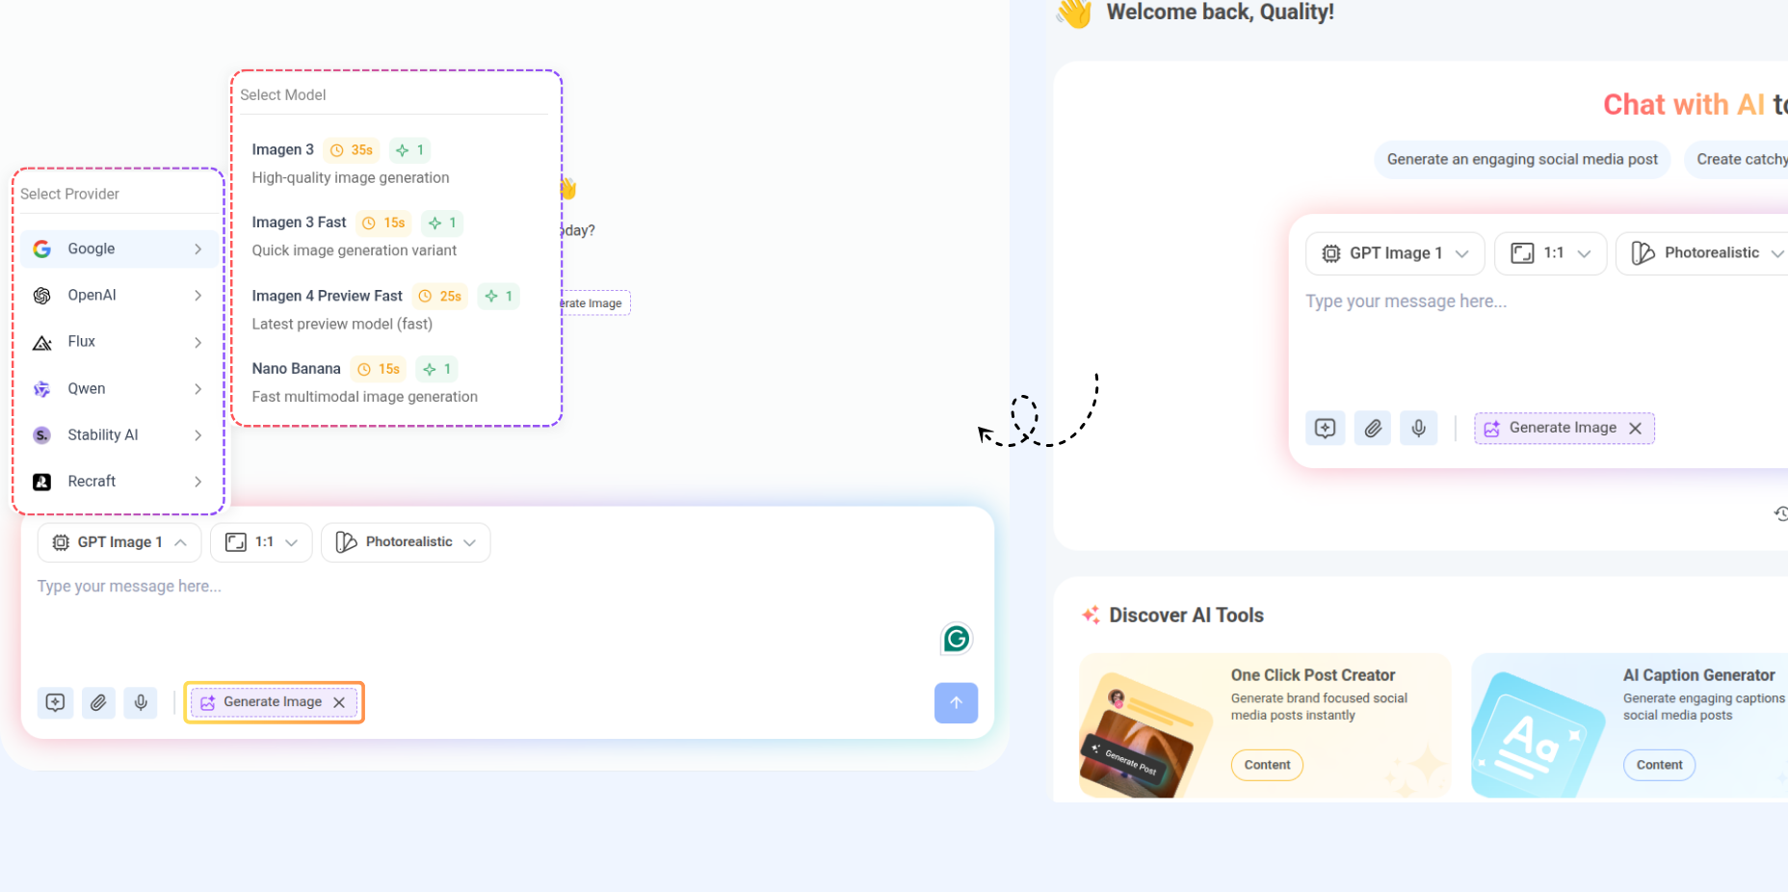The height and width of the screenshot is (892, 1788).
Task: Click the Flux triangle logo icon
Action: (x=42, y=343)
